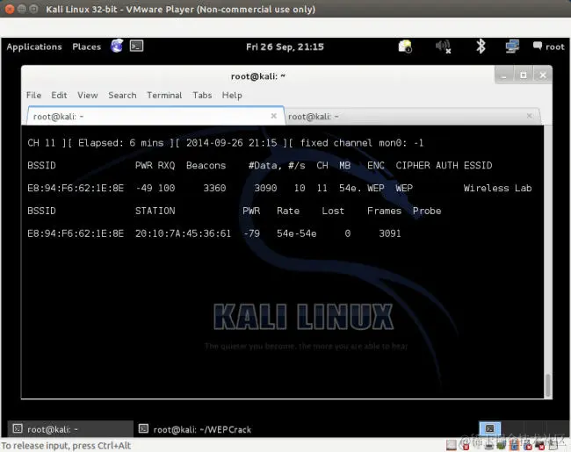Click the Rate value 54e-54e
The width and height of the screenshot is (571, 452).
pos(296,233)
